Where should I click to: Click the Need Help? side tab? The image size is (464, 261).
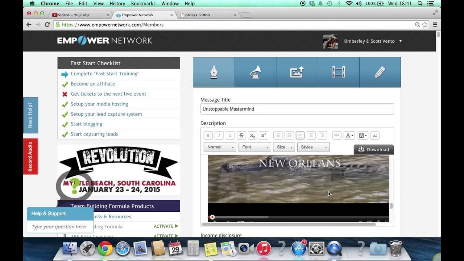pyautogui.click(x=30, y=115)
